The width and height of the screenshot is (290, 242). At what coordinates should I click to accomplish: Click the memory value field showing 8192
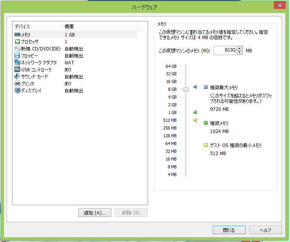click(x=225, y=50)
